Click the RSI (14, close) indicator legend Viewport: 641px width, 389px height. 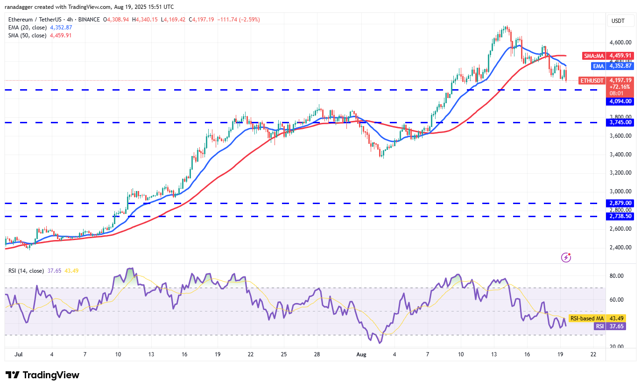[26, 271]
